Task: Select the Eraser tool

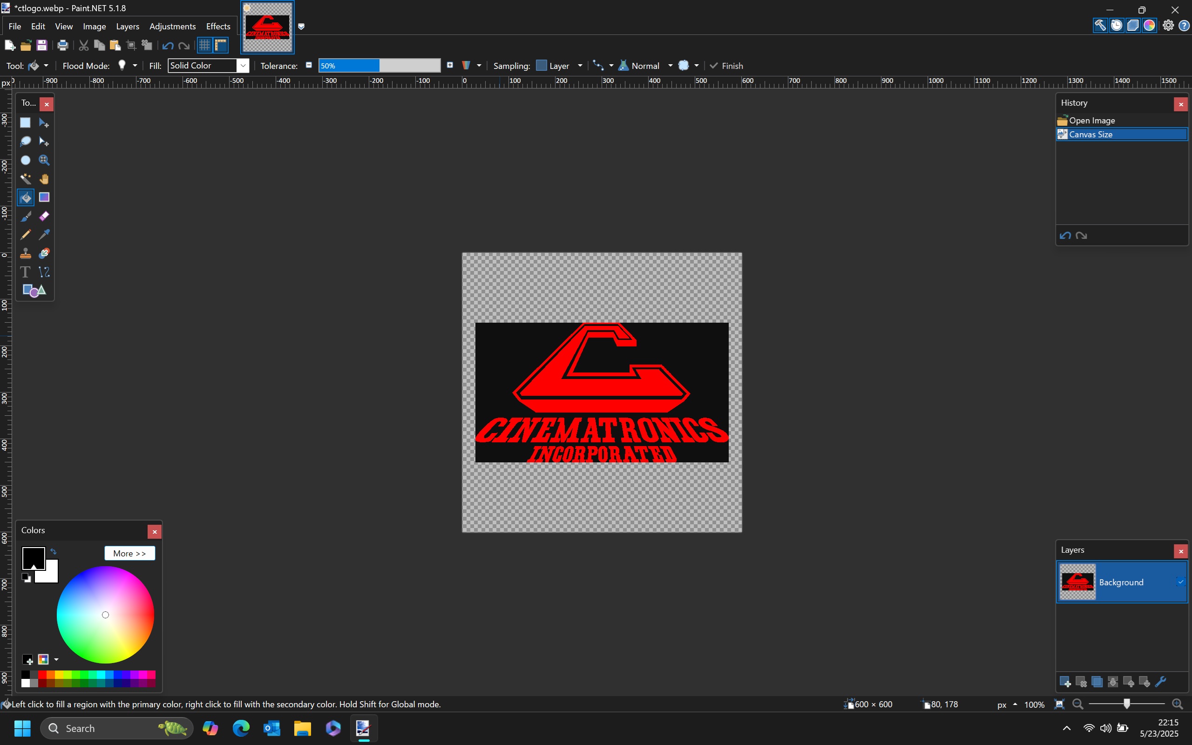Action: pyautogui.click(x=44, y=217)
